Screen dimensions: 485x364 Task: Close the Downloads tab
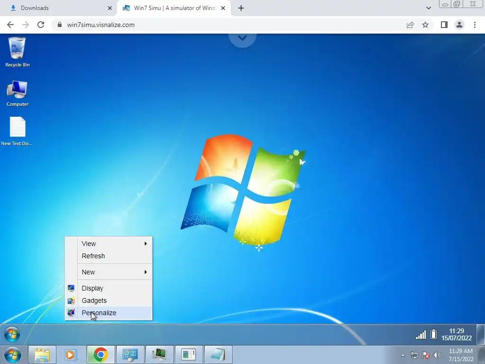110,8
